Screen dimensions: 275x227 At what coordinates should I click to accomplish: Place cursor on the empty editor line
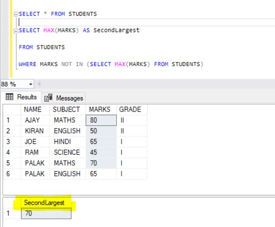(146, 22)
